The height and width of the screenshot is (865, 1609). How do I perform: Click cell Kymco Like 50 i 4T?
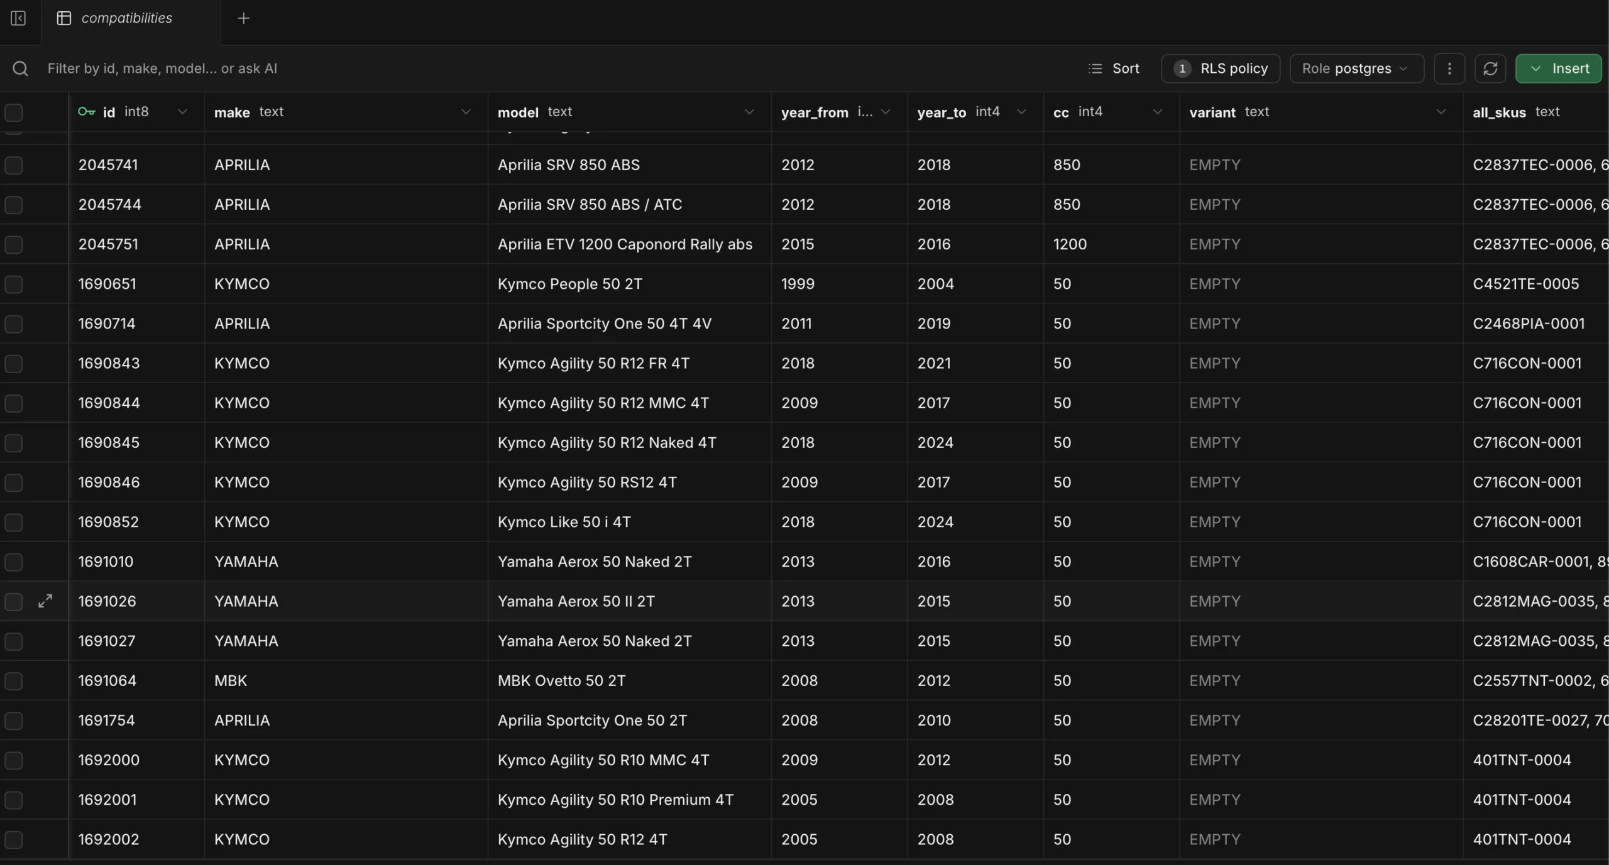pyautogui.click(x=630, y=521)
